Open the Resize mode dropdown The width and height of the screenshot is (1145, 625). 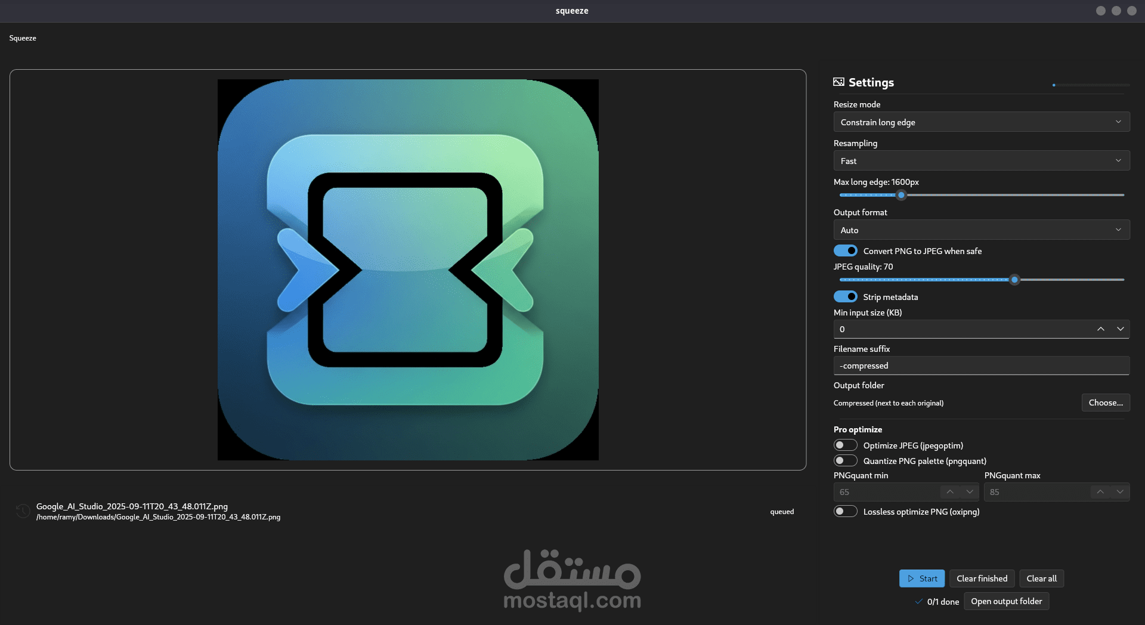pos(982,122)
